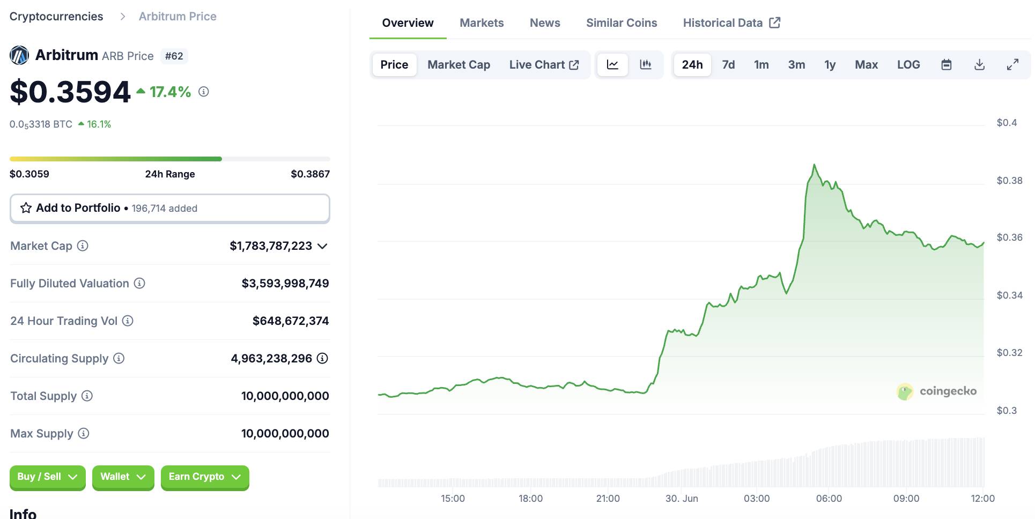Viewport: 1035px width, 519px height.
Task: Toggle LOG scale on chart
Action: point(908,65)
